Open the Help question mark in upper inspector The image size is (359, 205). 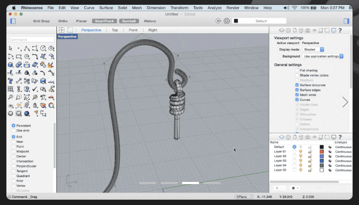coord(340,30)
